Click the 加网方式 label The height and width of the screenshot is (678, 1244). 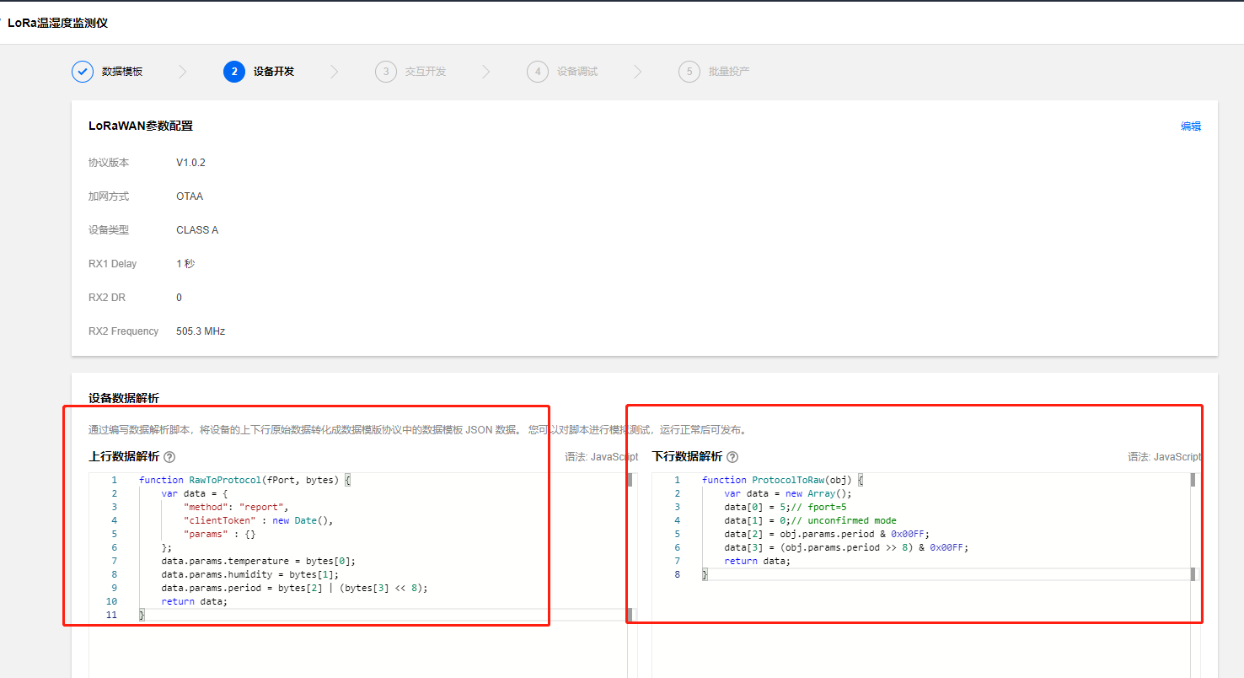109,196
